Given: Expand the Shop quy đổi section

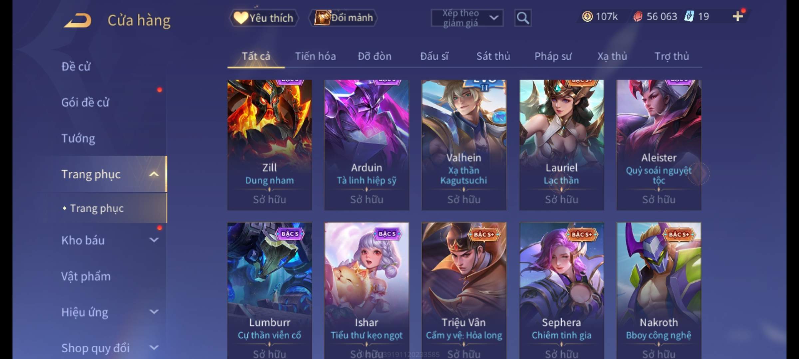Looking at the screenshot, I should click(x=153, y=348).
